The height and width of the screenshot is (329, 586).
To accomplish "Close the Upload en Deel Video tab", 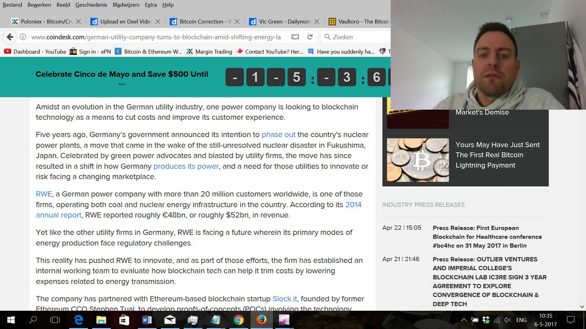I will pyautogui.click(x=158, y=21).
